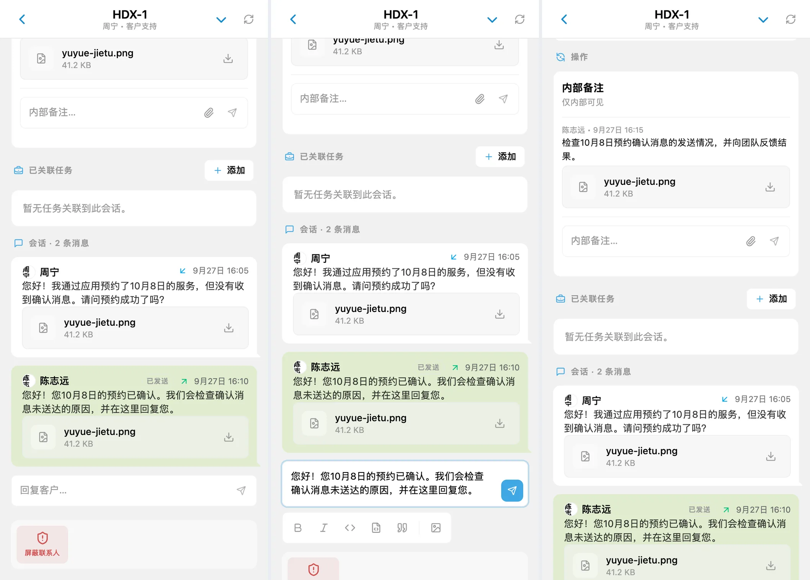810x580 pixels.
Task: Download 陈志远's attachment in middle panel
Action: tap(500, 423)
